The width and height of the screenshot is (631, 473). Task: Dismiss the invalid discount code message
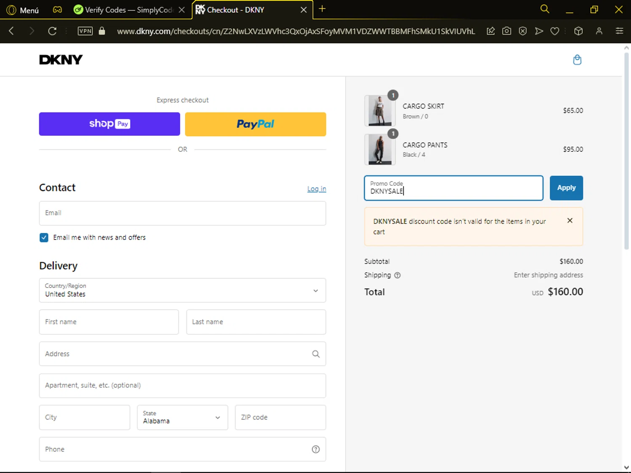[570, 220]
